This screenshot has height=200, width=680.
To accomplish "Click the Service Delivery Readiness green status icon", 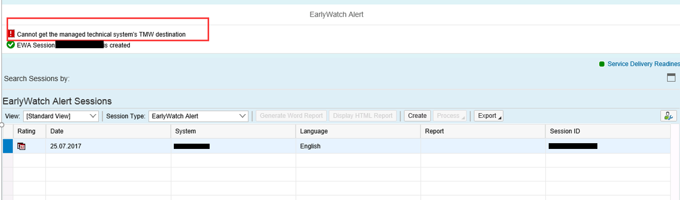I will [602, 64].
